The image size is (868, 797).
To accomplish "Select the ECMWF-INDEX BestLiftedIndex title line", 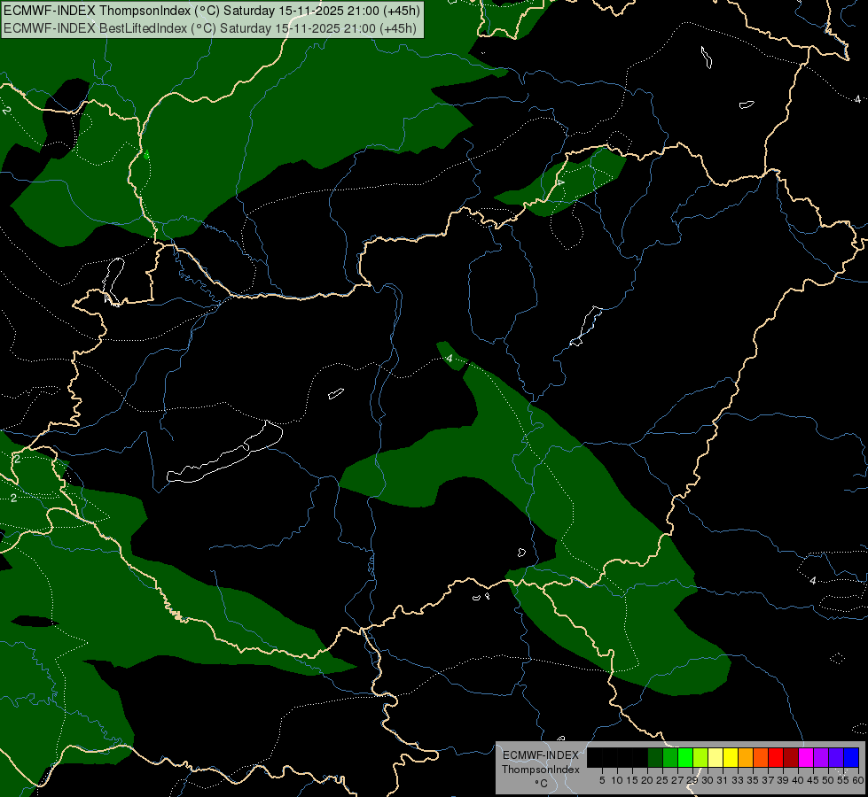I will tap(210, 28).
